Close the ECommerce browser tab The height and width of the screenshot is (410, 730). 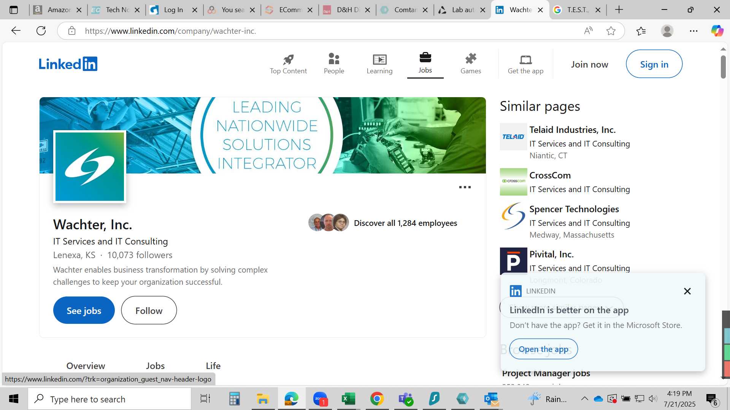point(310,10)
